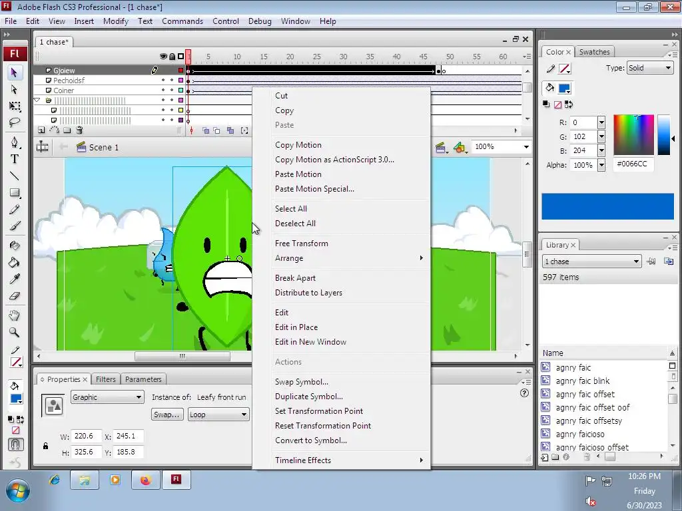Select the Ink Bottle tool
Viewport: 682px width, 511px height.
[x=15, y=246]
